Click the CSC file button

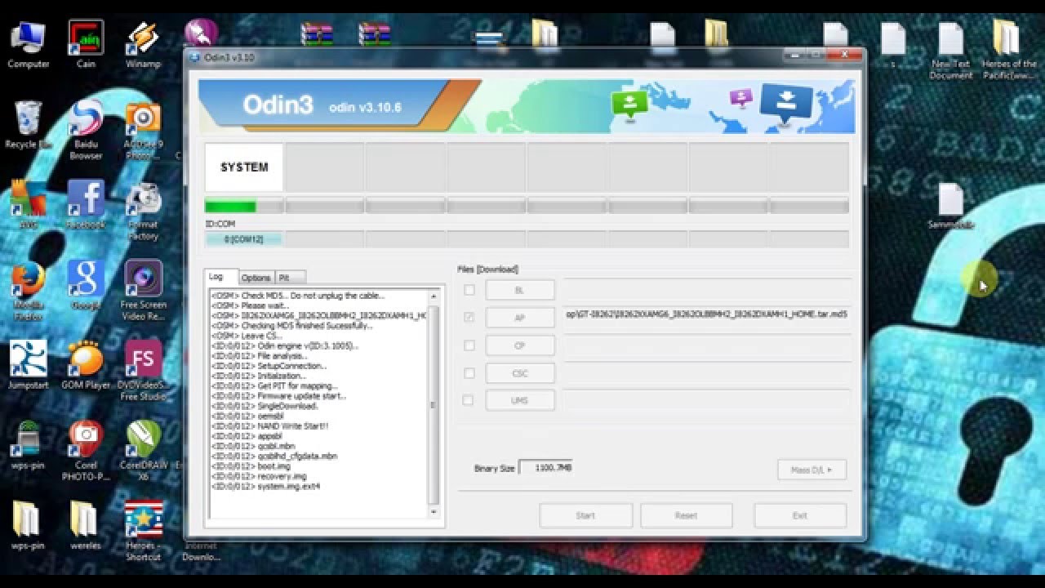(x=520, y=373)
